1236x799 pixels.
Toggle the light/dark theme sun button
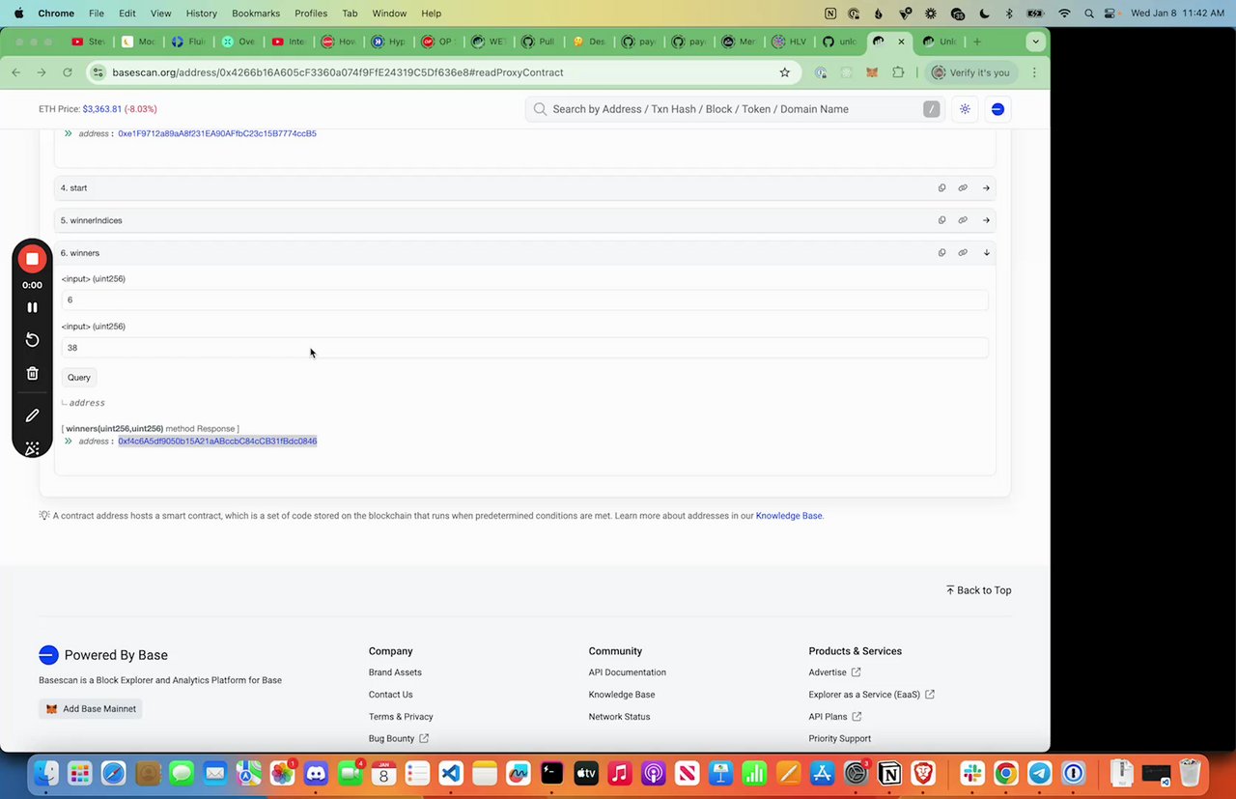(965, 109)
